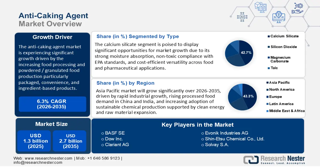Select the 42.7% pie chart slice
This screenshot has width=320, height=167.
pyautogui.click(x=245, y=53)
